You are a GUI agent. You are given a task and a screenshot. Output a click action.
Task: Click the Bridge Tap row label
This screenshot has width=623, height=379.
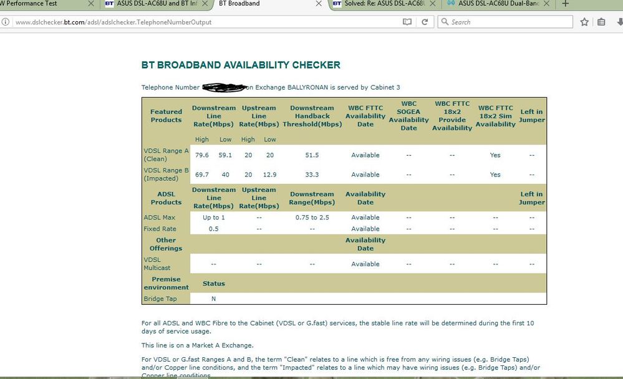[160, 299]
